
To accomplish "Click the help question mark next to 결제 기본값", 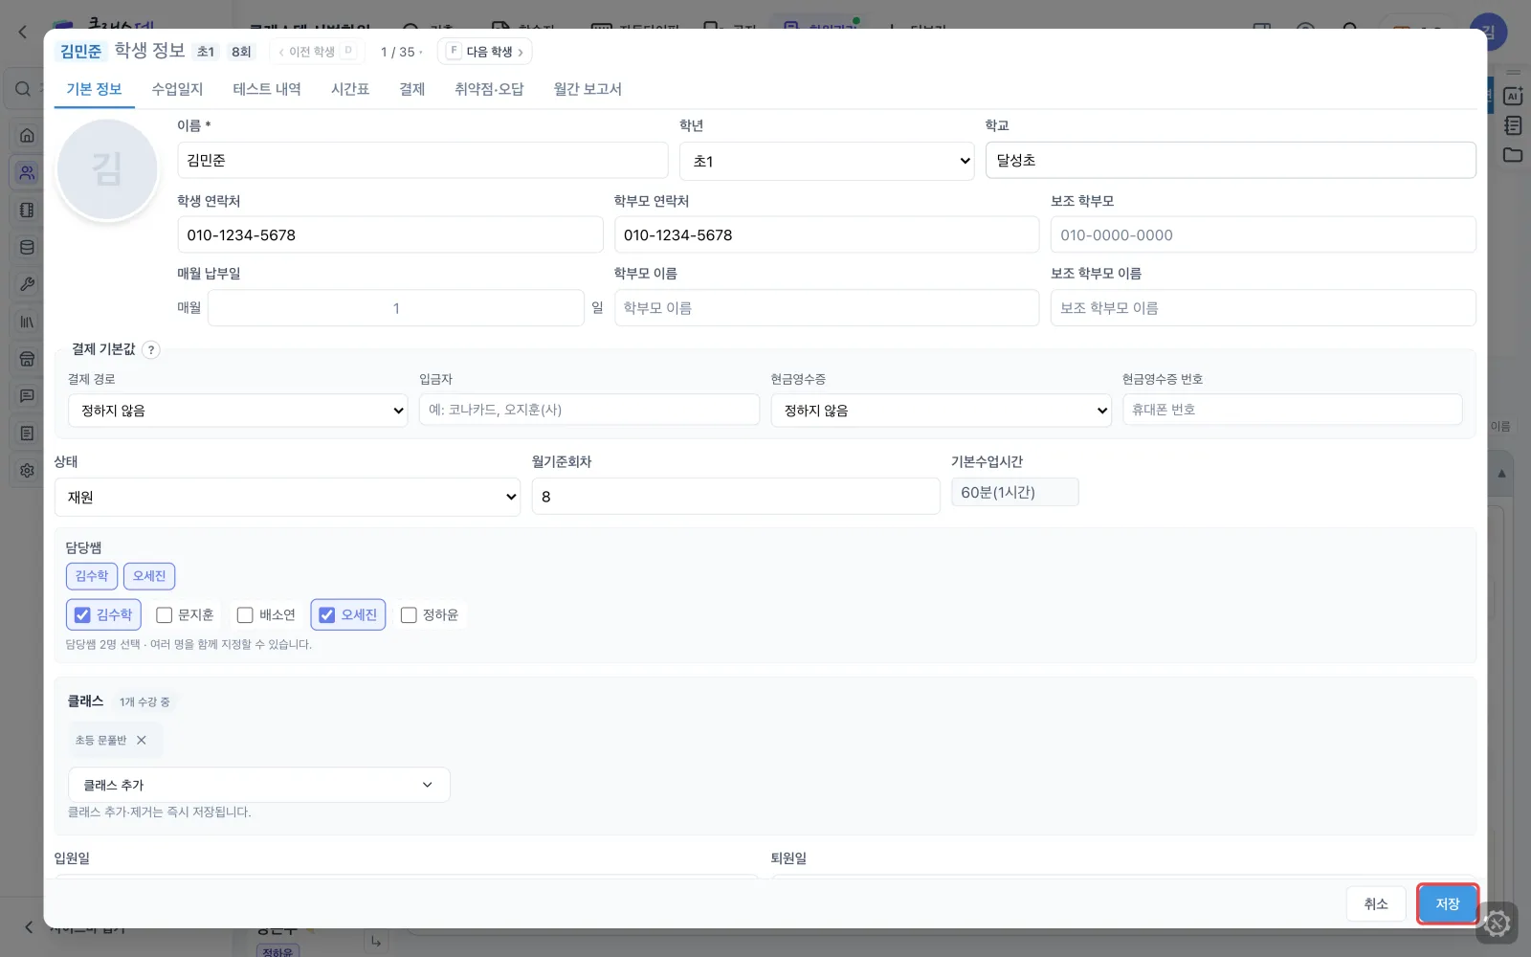I will click(151, 349).
